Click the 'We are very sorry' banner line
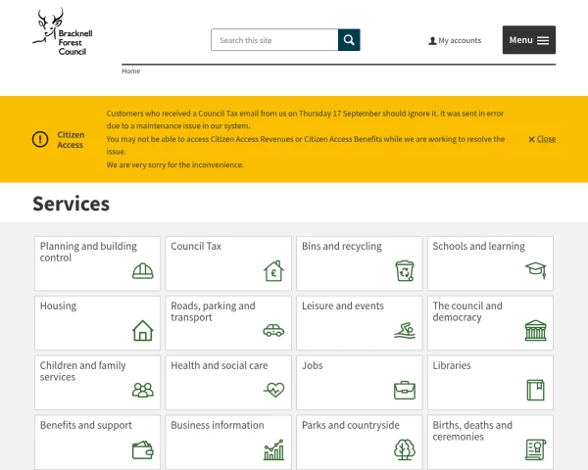 click(175, 164)
